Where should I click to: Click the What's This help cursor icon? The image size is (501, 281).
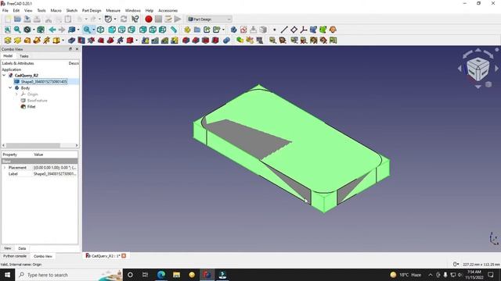click(x=135, y=19)
